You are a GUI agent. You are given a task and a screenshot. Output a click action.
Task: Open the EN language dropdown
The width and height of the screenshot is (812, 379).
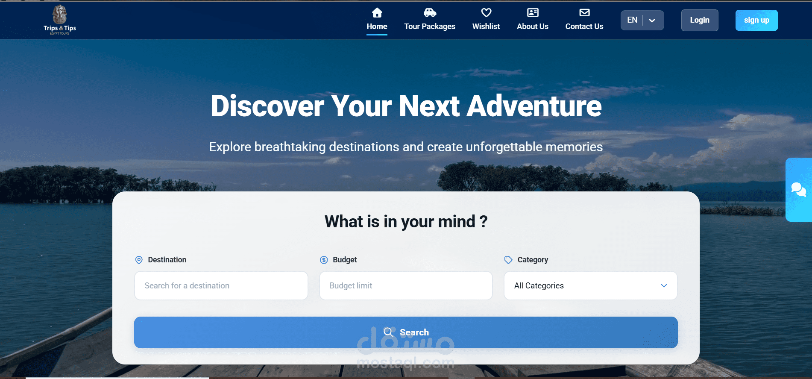642,20
